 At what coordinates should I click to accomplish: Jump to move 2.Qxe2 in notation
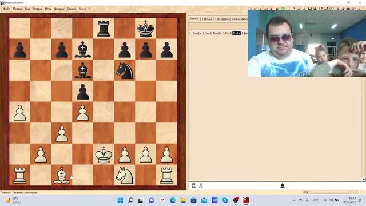point(207,33)
